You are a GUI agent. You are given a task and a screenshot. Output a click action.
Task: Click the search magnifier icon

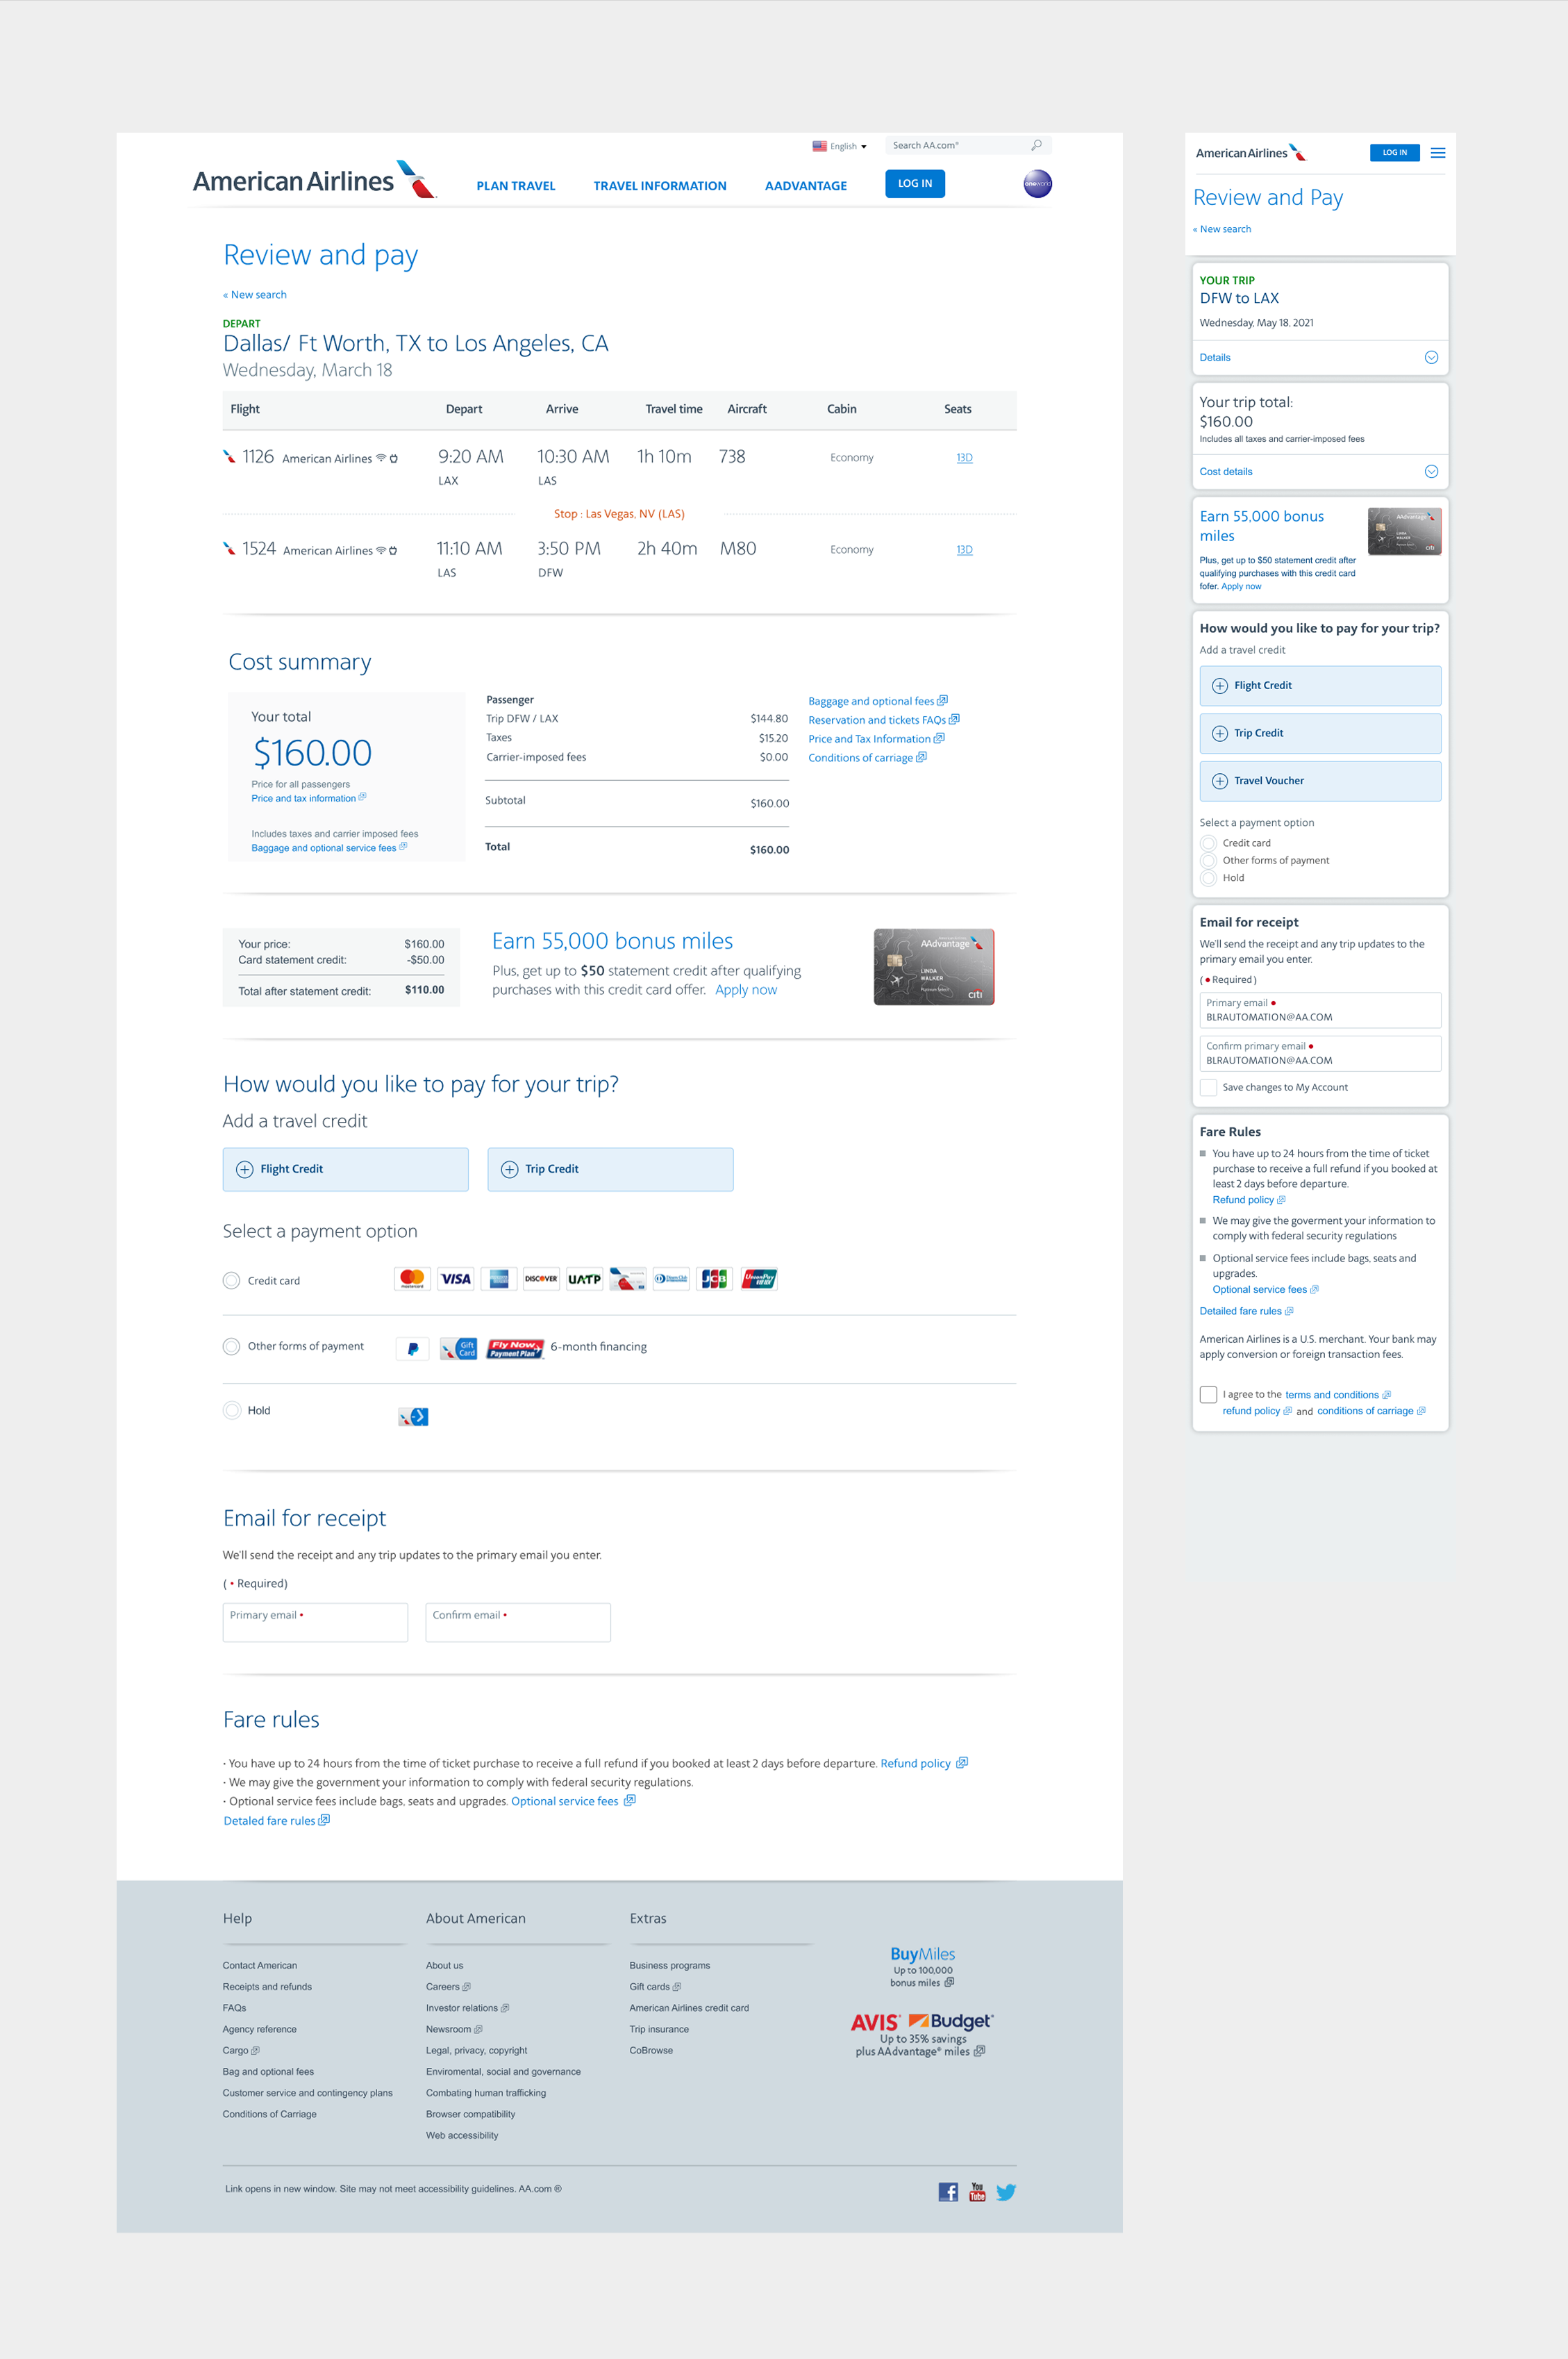[1036, 145]
